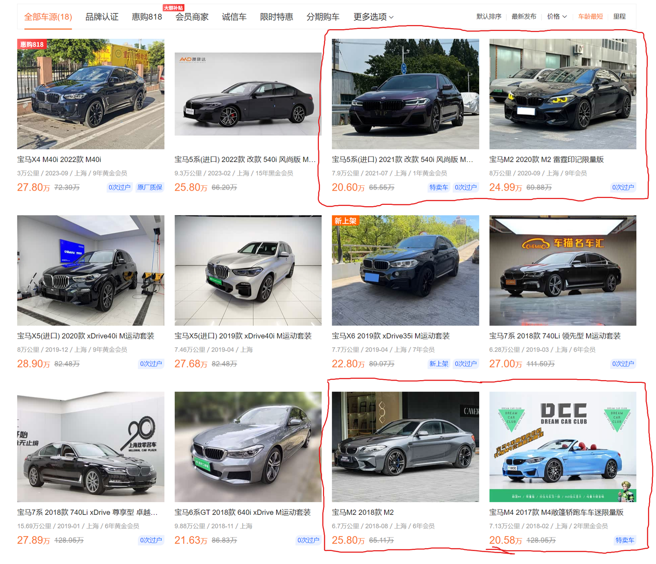The width and height of the screenshot is (656, 564).
Task: Click the 0次过户 tag on the X6 2019款
Action: coord(466,364)
